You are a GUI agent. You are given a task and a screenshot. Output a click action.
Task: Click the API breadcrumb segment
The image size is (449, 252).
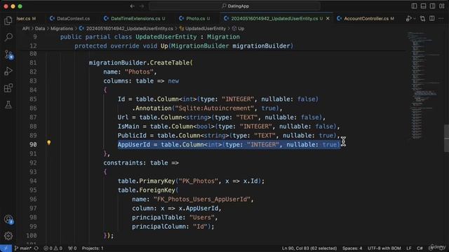pos(26,29)
